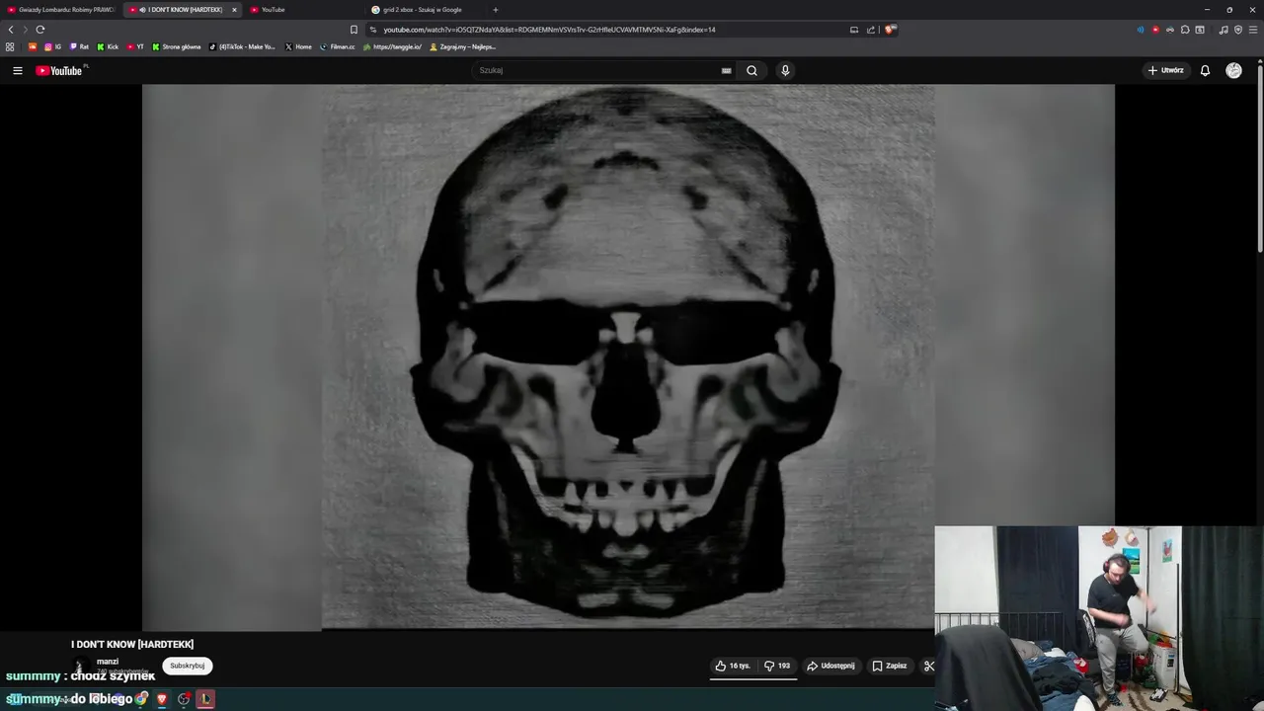Screen dimensions: 1264x711
Task: Open the Rat bookmark
Action: click(x=79, y=46)
